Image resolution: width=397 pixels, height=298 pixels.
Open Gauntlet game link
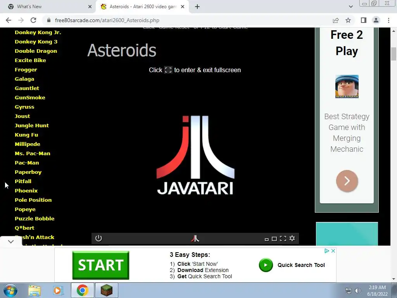pyautogui.click(x=27, y=88)
